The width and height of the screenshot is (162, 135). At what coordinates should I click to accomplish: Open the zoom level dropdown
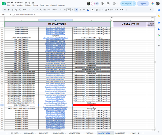26,10
